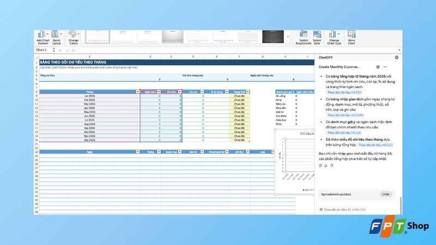Open the Phương thức filter dropdown
436x245 pixels.
click(x=227, y=152)
